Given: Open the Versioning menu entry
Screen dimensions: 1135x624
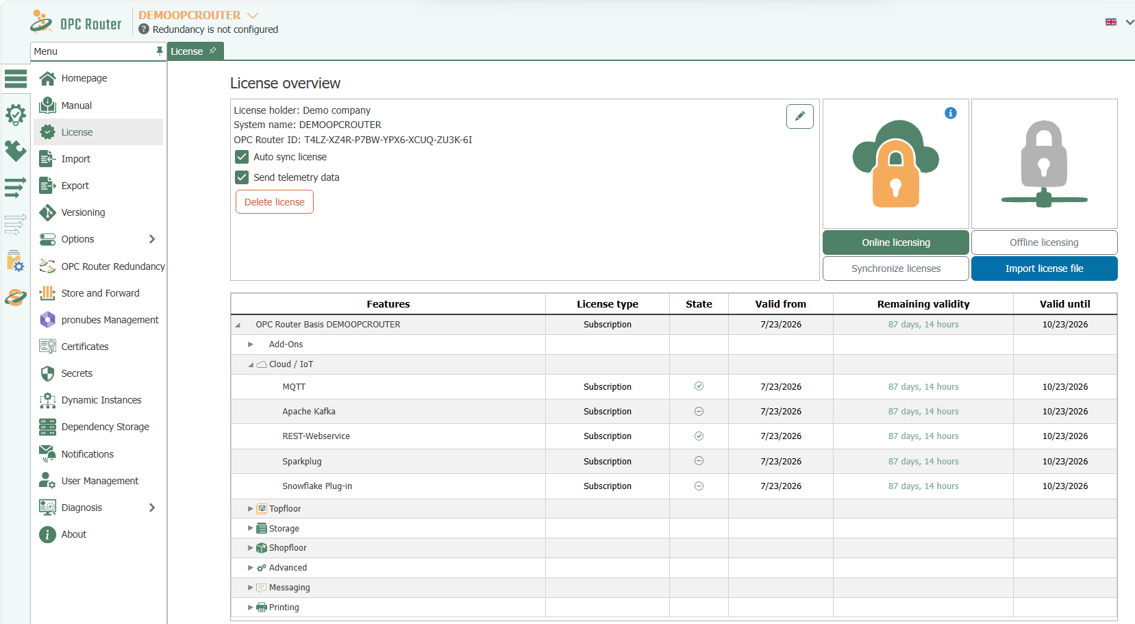Looking at the screenshot, I should (98, 212).
